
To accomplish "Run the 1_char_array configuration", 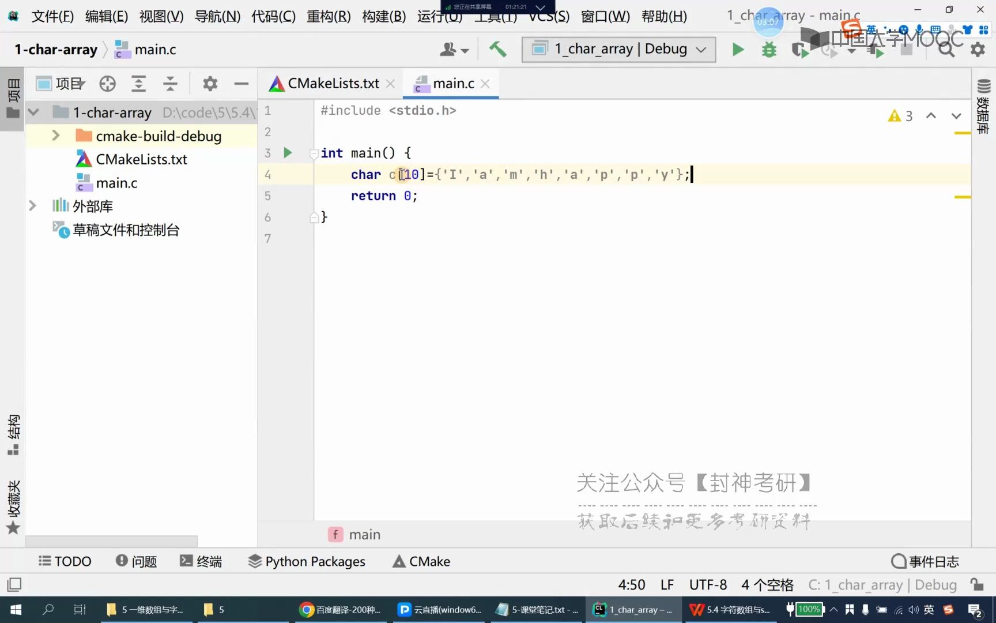I will click(x=738, y=50).
